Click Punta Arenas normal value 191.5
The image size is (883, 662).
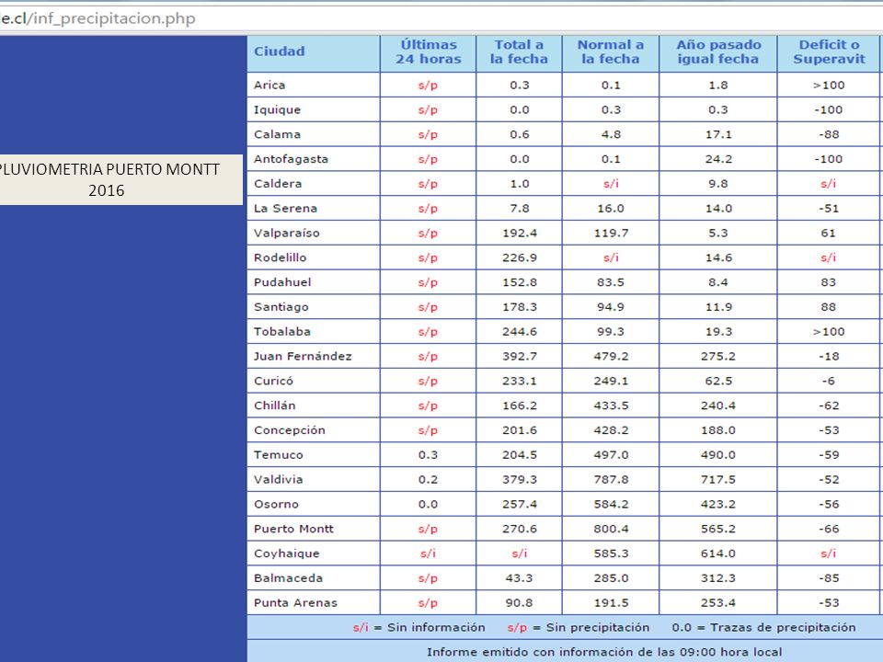[x=611, y=603]
